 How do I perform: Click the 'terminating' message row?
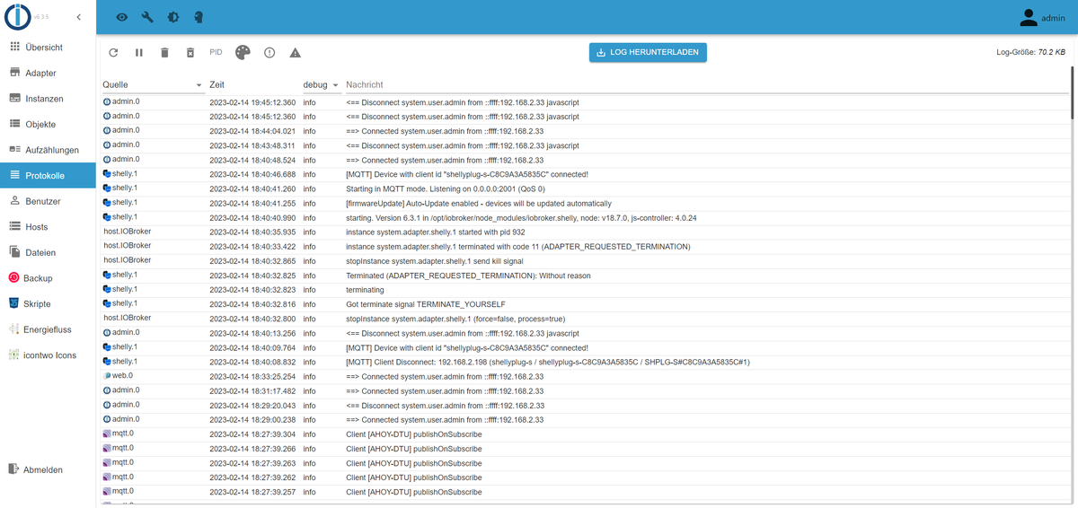click(x=584, y=290)
